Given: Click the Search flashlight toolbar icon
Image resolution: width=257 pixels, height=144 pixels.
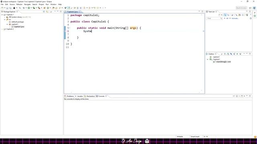Looking at the screenshot, I should [60, 8].
